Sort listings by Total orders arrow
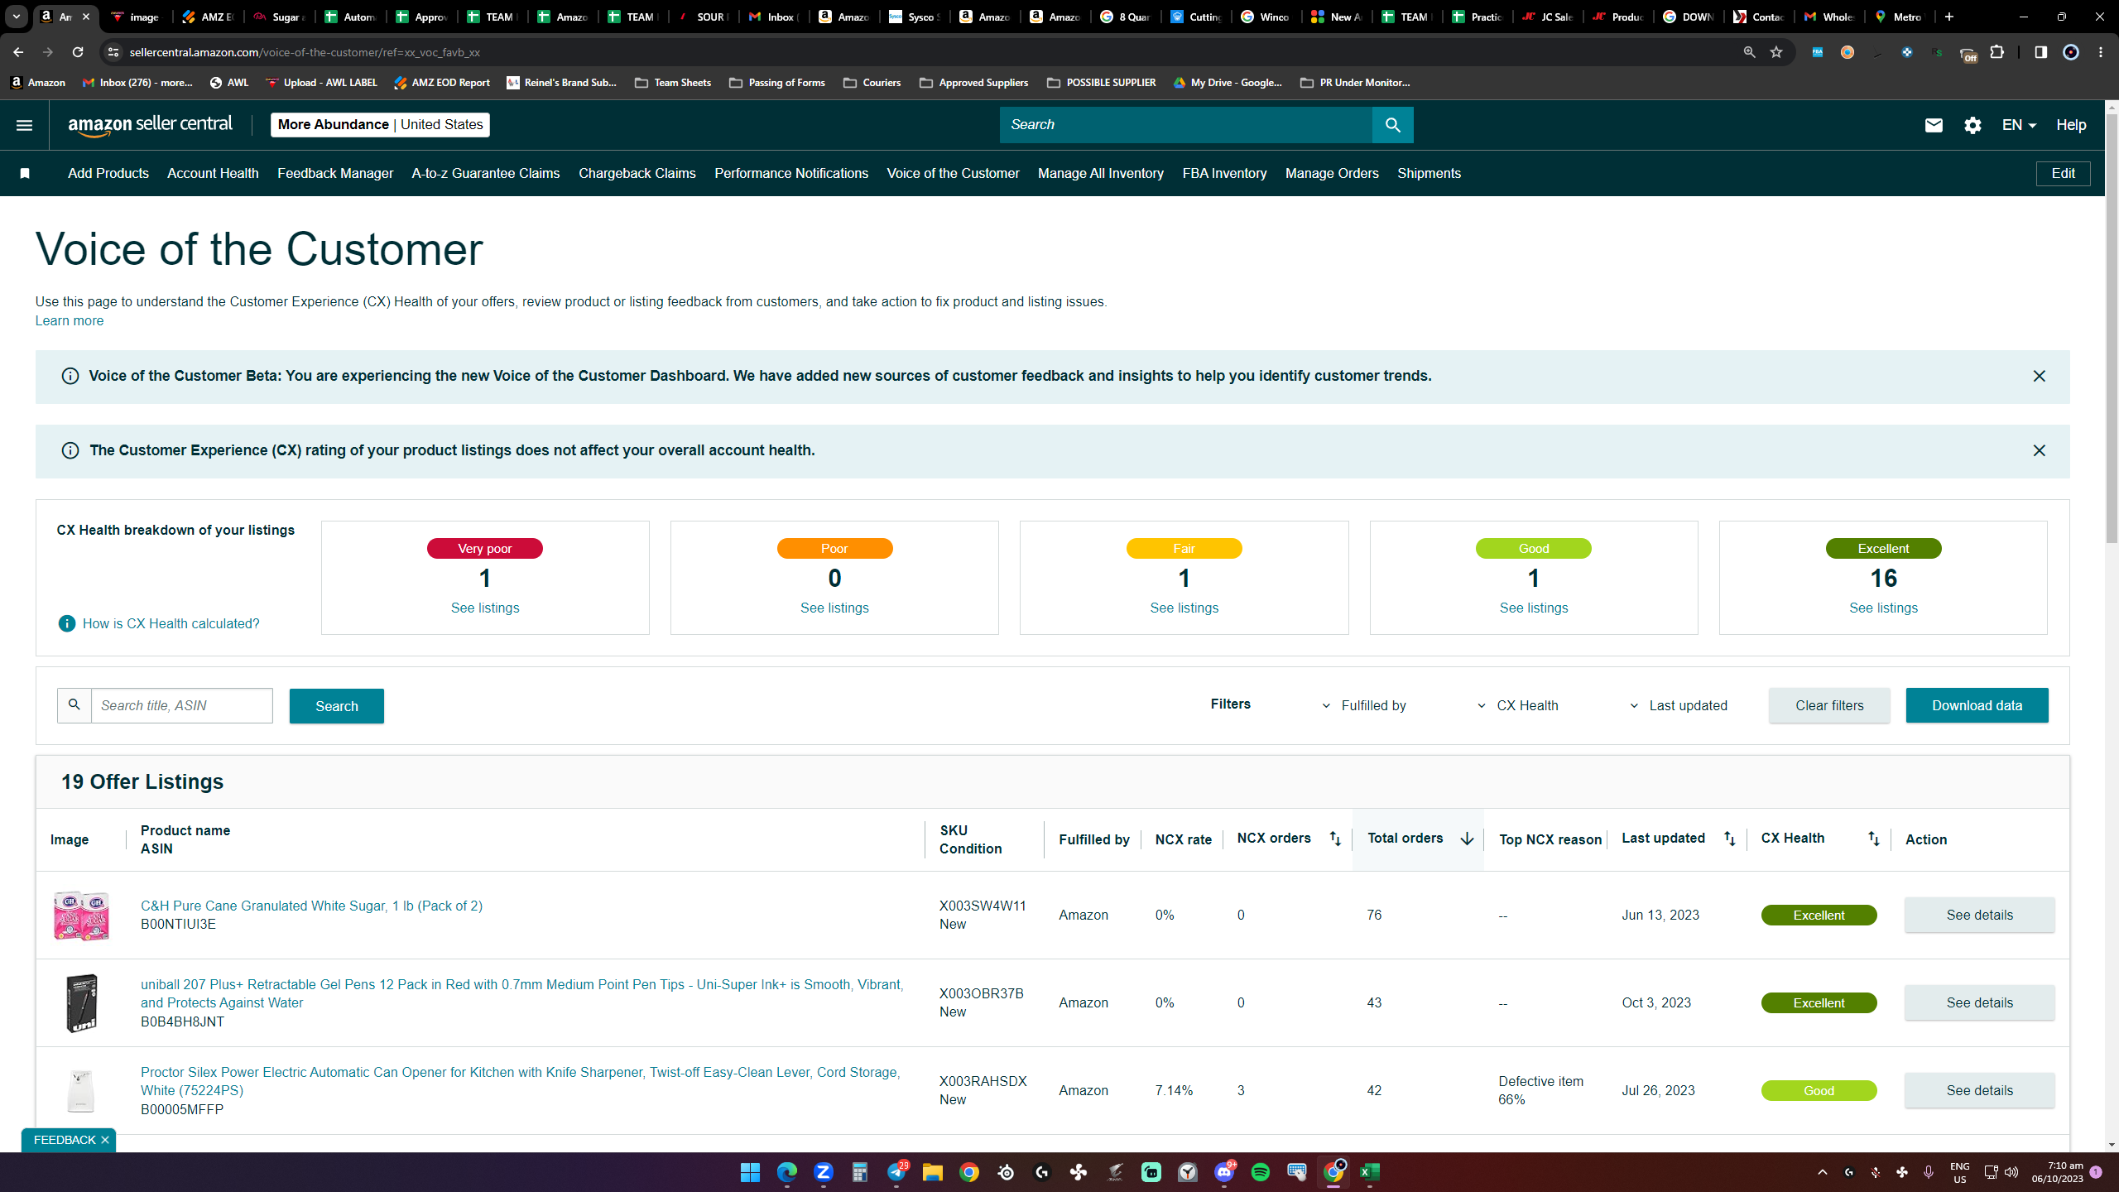Image resolution: width=2119 pixels, height=1192 pixels. [x=1467, y=839]
